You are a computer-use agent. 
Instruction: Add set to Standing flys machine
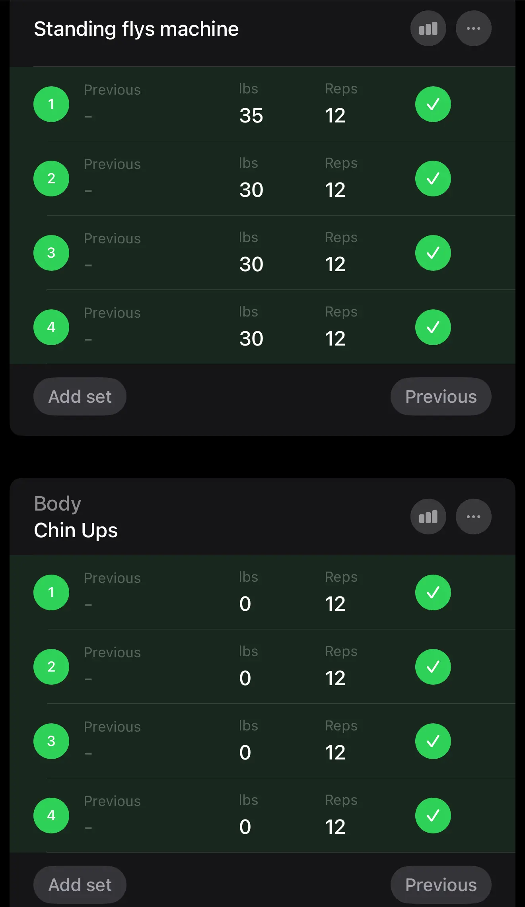click(80, 396)
